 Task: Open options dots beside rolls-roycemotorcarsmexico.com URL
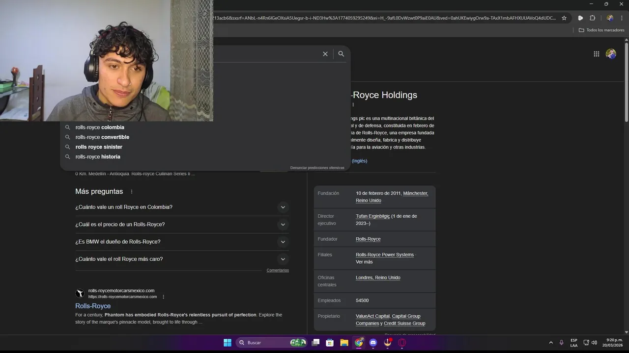tap(163, 297)
